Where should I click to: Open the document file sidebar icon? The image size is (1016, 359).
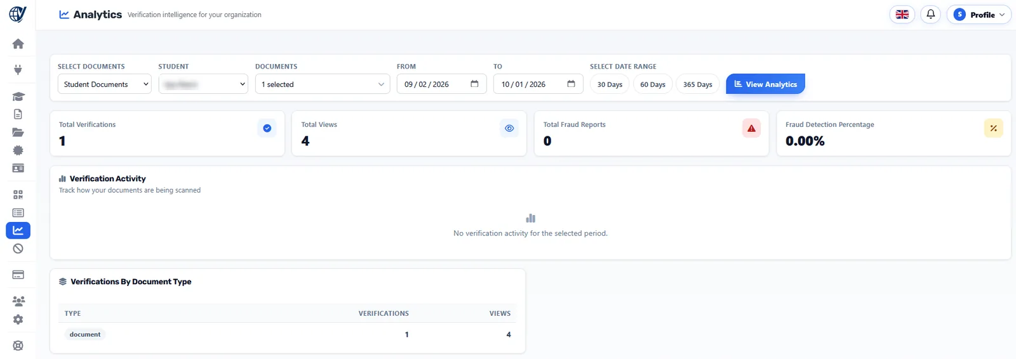coord(18,114)
